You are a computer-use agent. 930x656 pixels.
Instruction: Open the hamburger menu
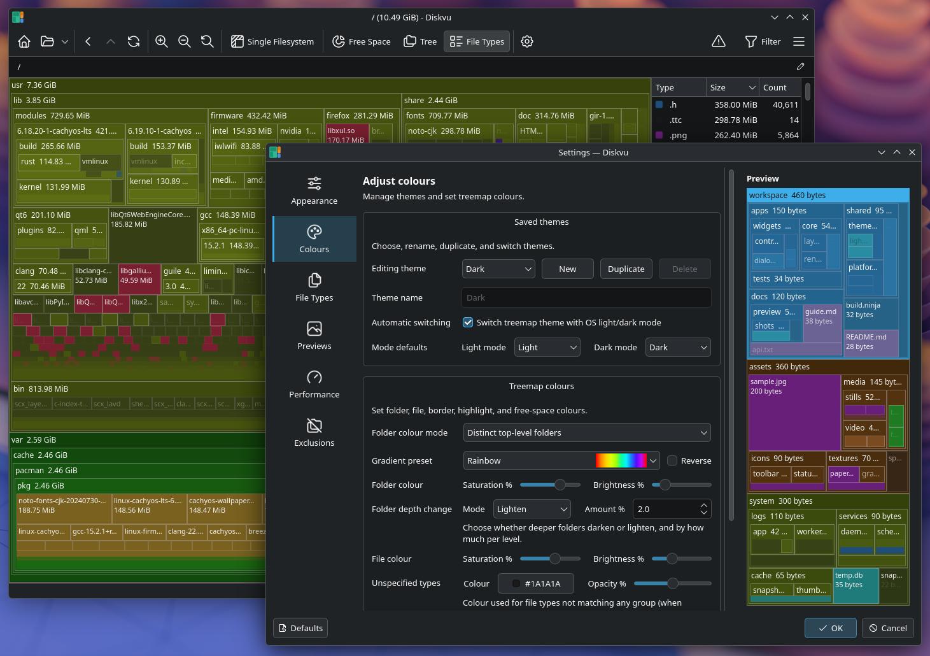[799, 41]
